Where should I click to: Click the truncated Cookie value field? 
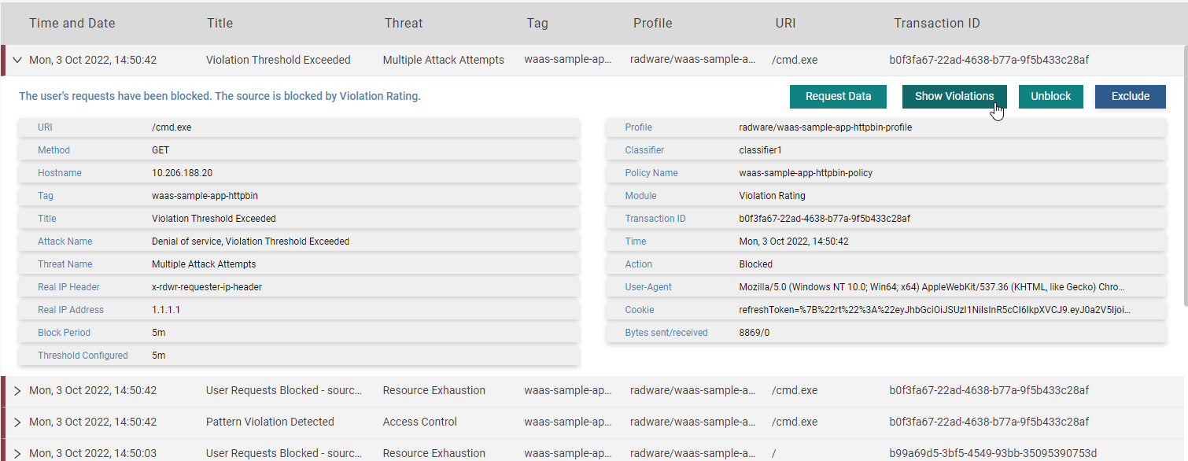(935, 310)
